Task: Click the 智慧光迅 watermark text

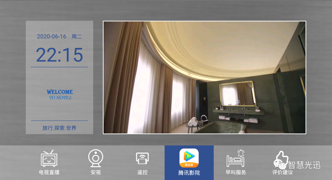Action: click(304, 165)
